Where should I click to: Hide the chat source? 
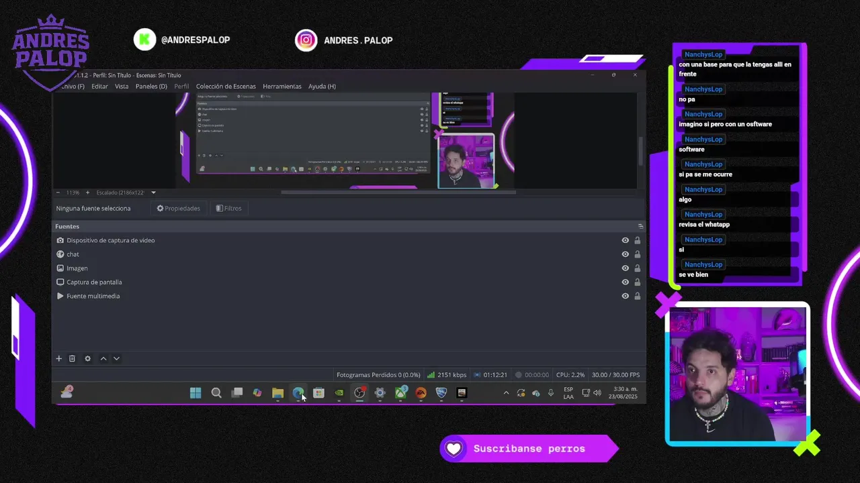[x=626, y=254]
